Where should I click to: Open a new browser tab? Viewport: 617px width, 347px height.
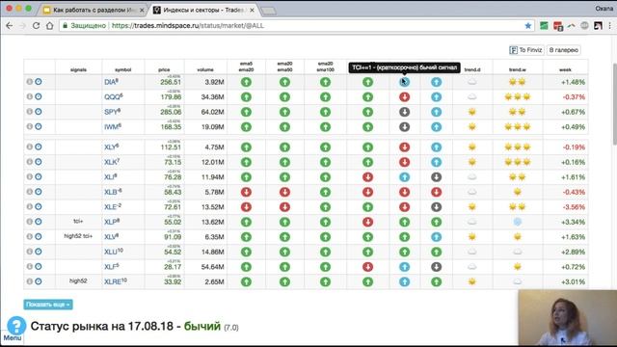coord(268,11)
